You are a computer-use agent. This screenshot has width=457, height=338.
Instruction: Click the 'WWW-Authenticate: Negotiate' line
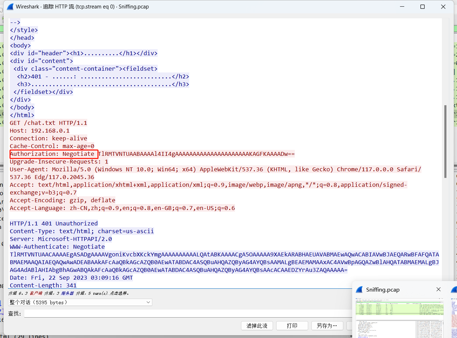57,247
